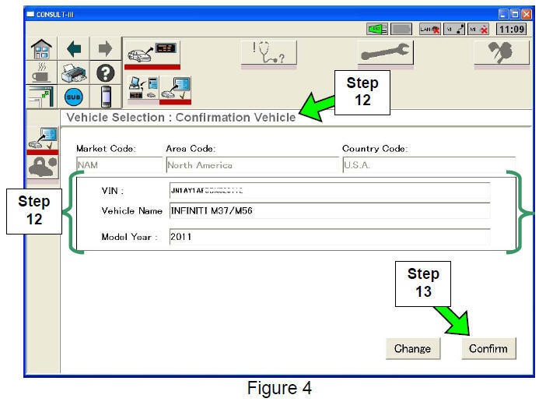Click the blue SUB icon
The width and height of the screenshot is (539, 402).
74,98
